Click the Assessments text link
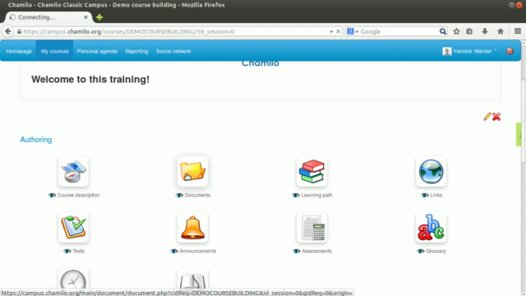 [316, 251]
